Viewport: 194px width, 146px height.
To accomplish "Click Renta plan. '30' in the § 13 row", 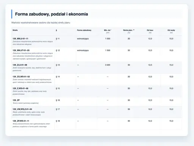I will coord(129,65).
